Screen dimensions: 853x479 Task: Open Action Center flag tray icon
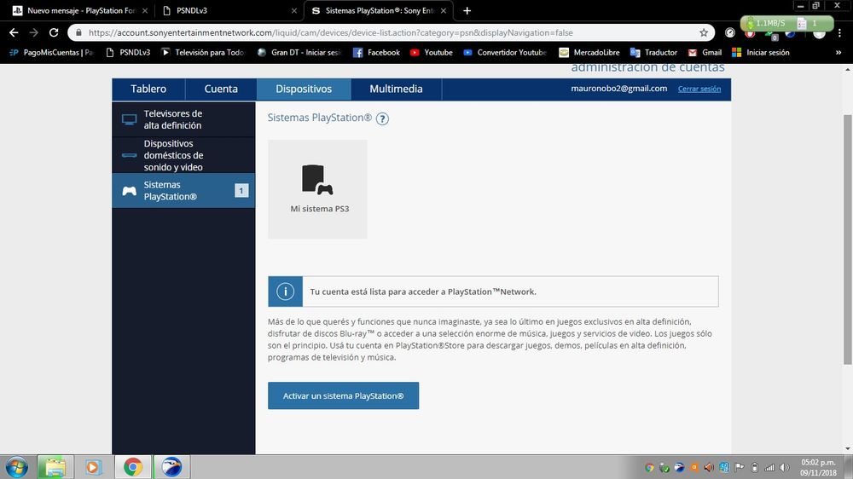pos(740,468)
